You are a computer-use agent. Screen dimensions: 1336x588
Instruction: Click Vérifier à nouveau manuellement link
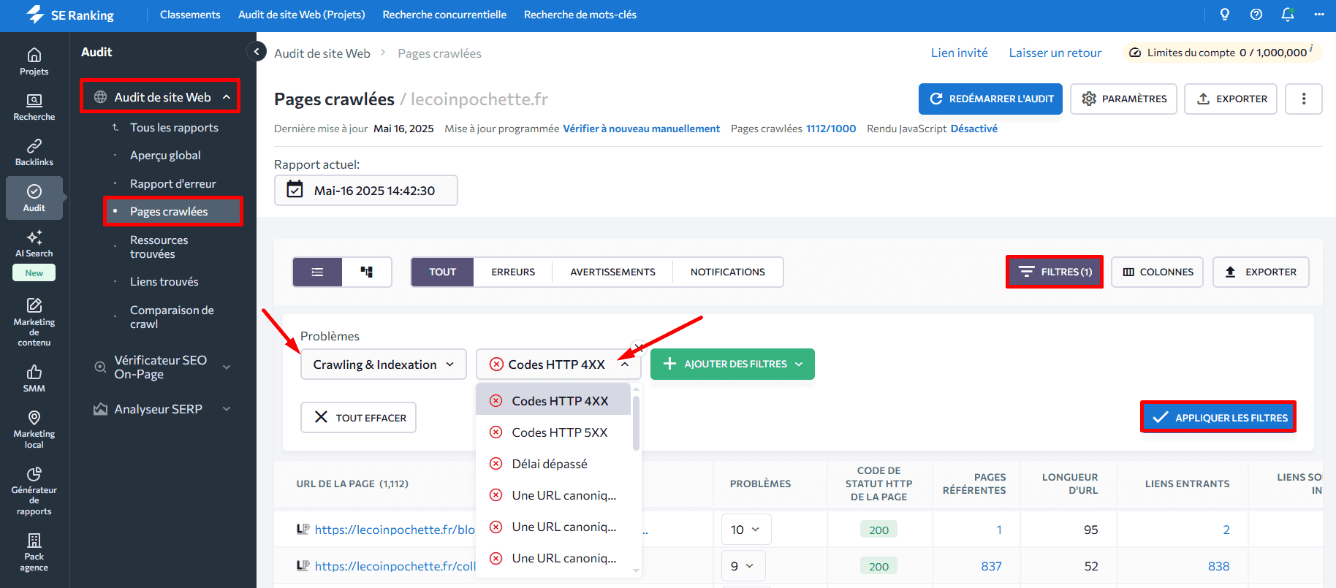[x=641, y=129]
